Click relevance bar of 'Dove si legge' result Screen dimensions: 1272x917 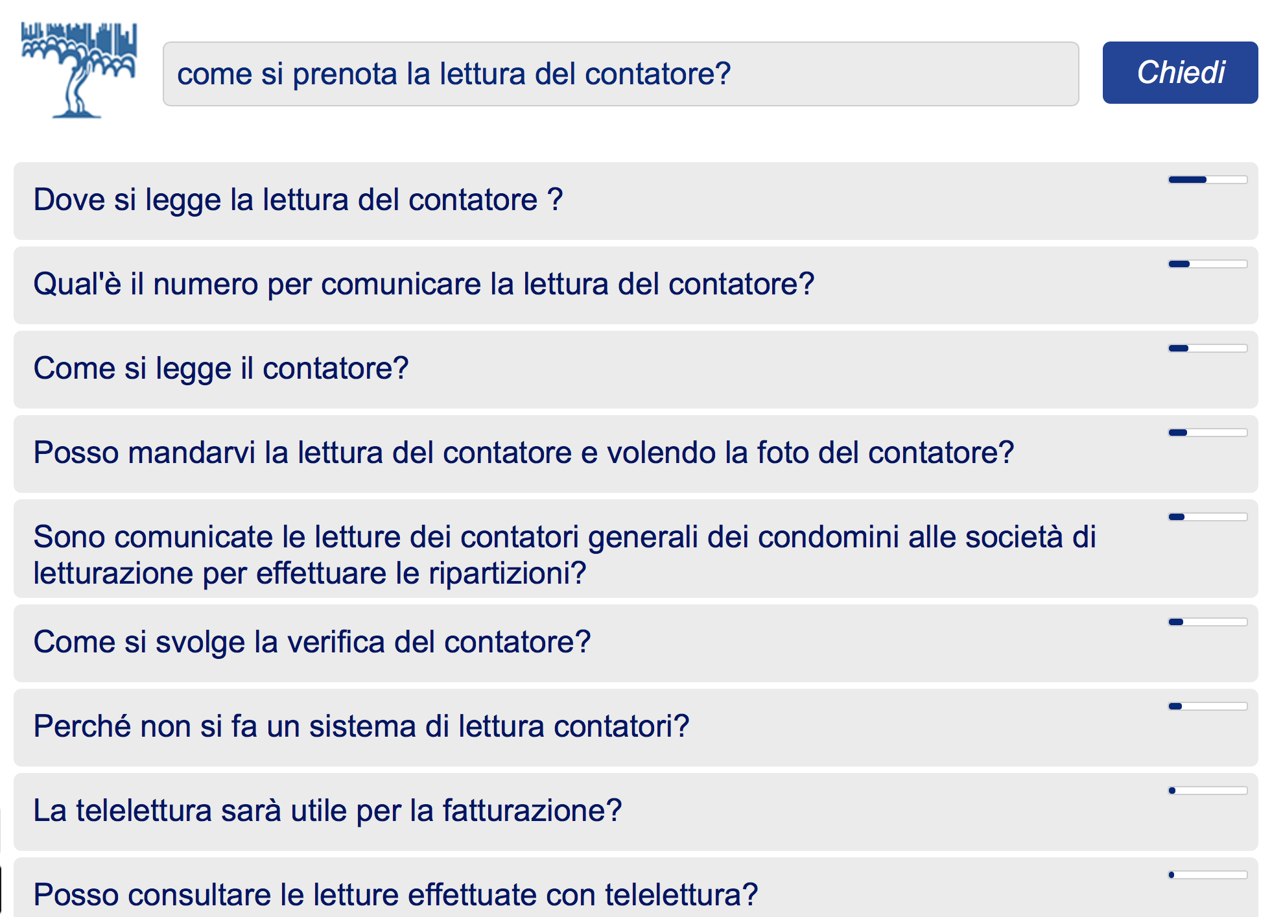pyautogui.click(x=1207, y=180)
